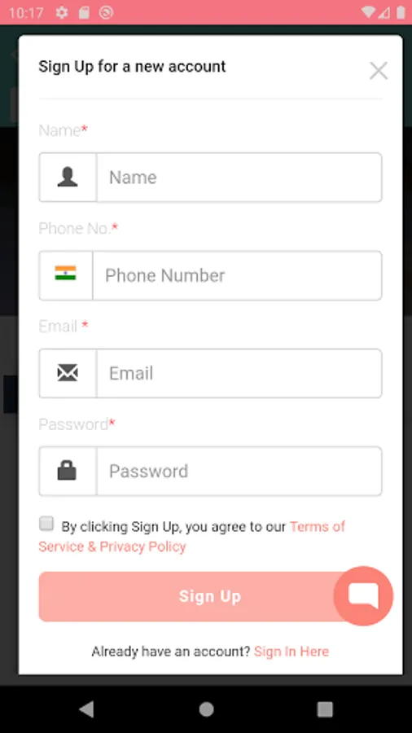Close the Sign Up dialog
Screen dimensions: 412x733
379,71
